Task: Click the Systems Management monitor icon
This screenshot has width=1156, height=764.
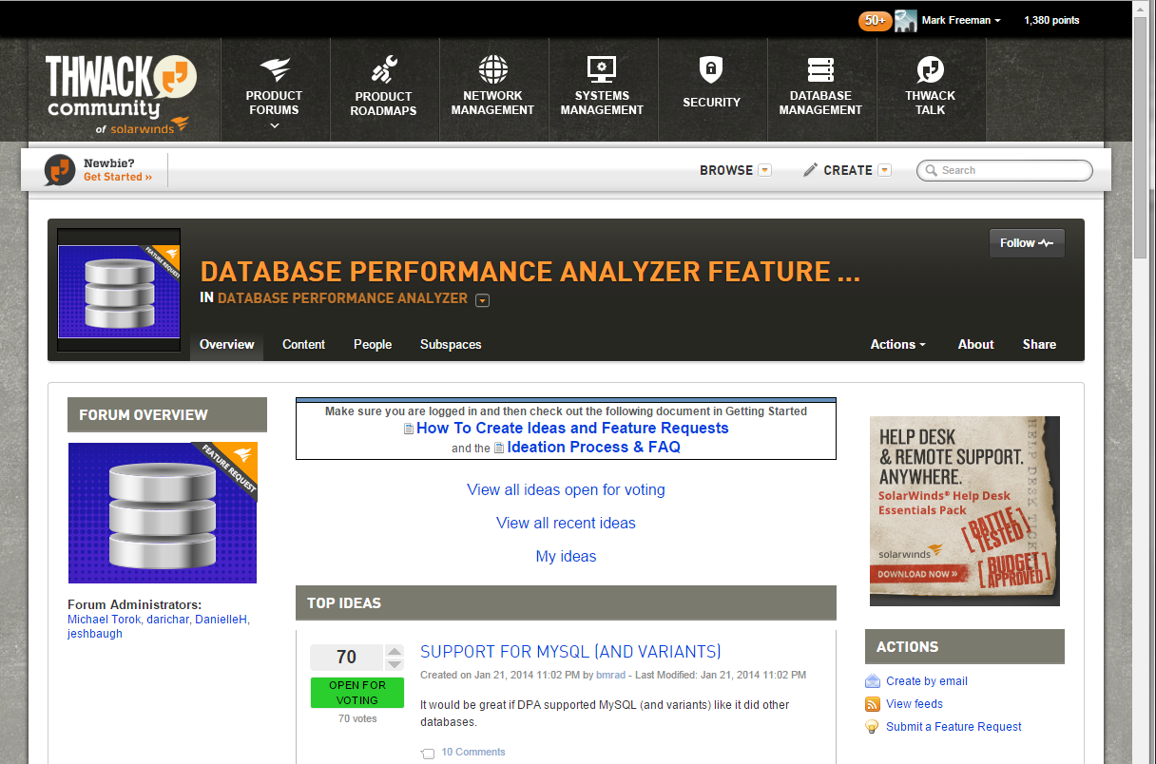Action: 602,69
